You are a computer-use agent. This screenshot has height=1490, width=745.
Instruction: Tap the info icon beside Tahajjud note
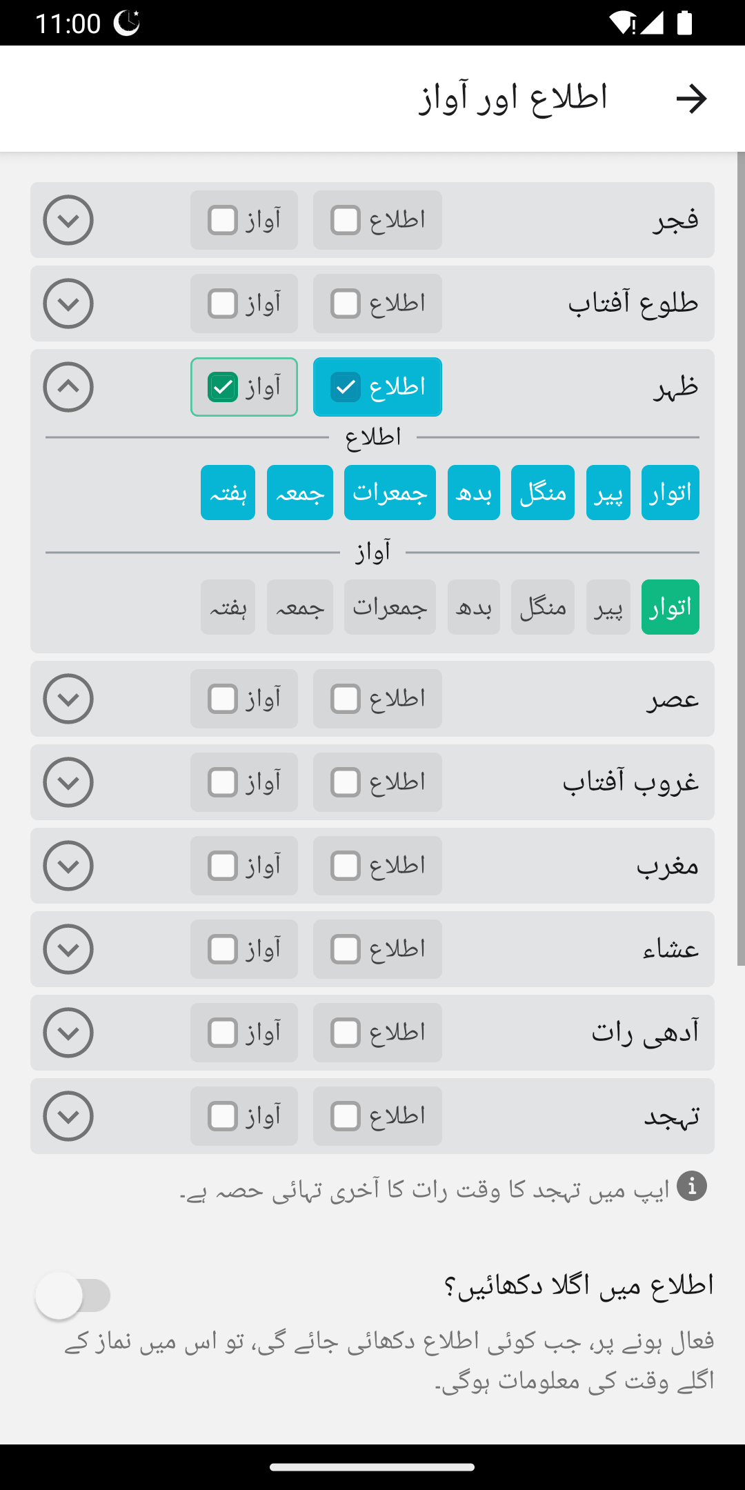coord(691,1186)
